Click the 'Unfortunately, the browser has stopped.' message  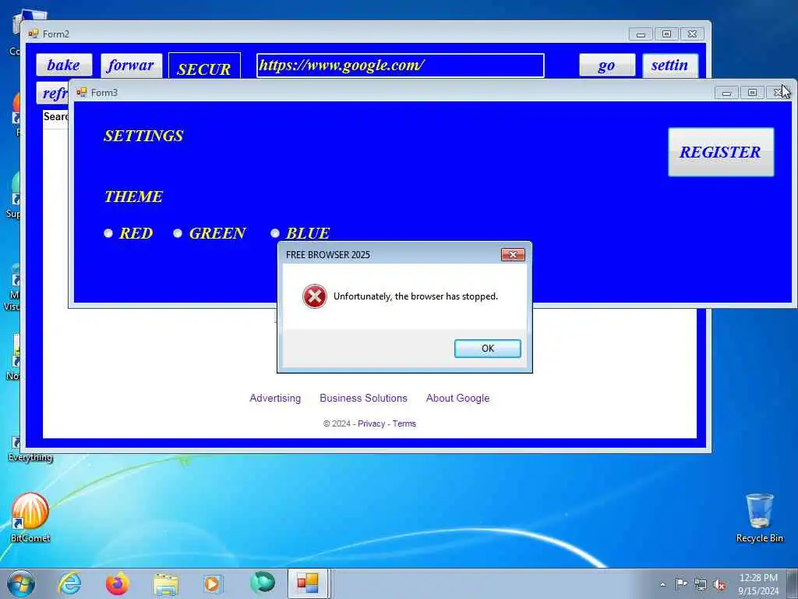point(415,296)
